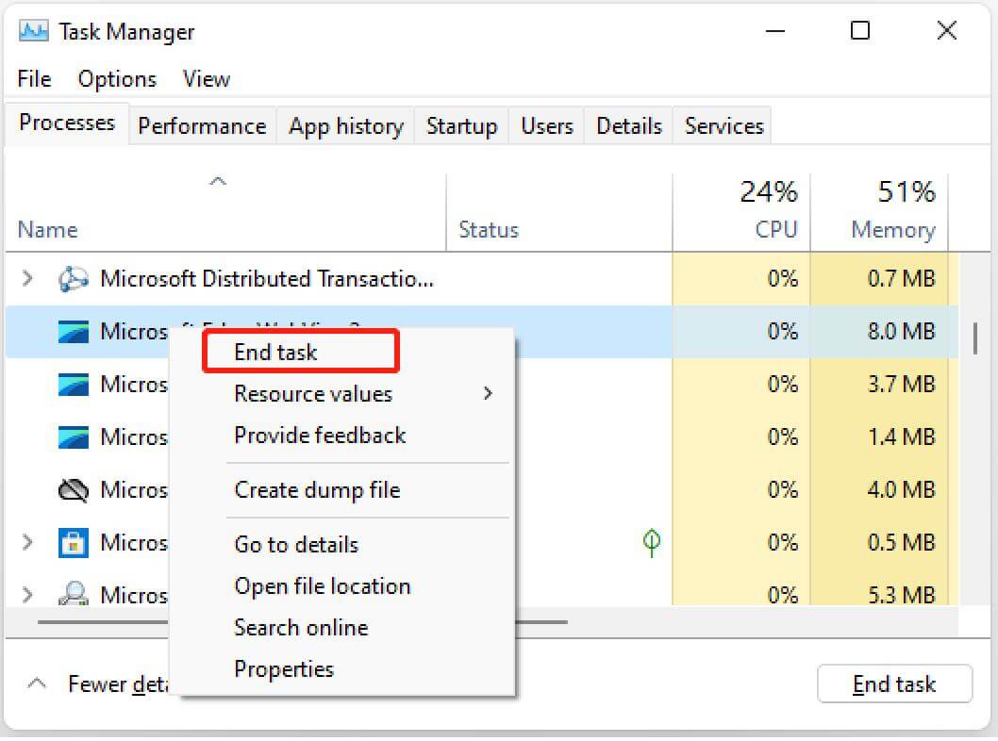Sort by the Memory column header
Image resolution: width=998 pixels, height=741 pixels.
pyautogui.click(x=879, y=212)
